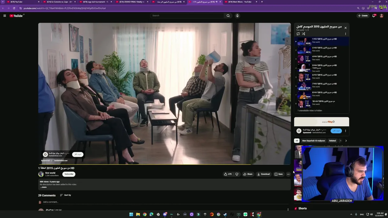388x218 pixels.
Task: Open playlist panel three-dot menu
Action: [345, 34]
